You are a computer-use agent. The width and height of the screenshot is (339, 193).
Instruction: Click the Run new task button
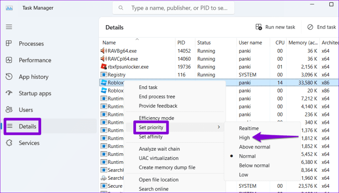pos(275,27)
